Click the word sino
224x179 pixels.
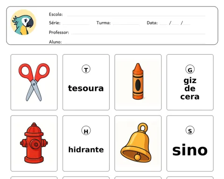tap(190, 150)
